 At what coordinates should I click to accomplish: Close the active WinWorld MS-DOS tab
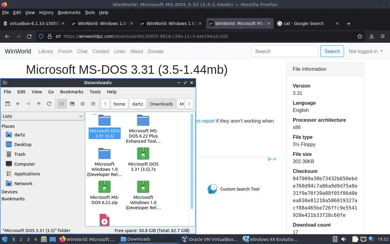pos(268,23)
